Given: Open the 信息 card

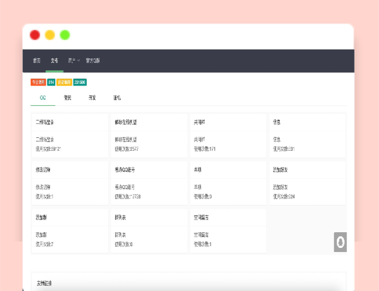Looking at the screenshot, I should pos(307,134).
